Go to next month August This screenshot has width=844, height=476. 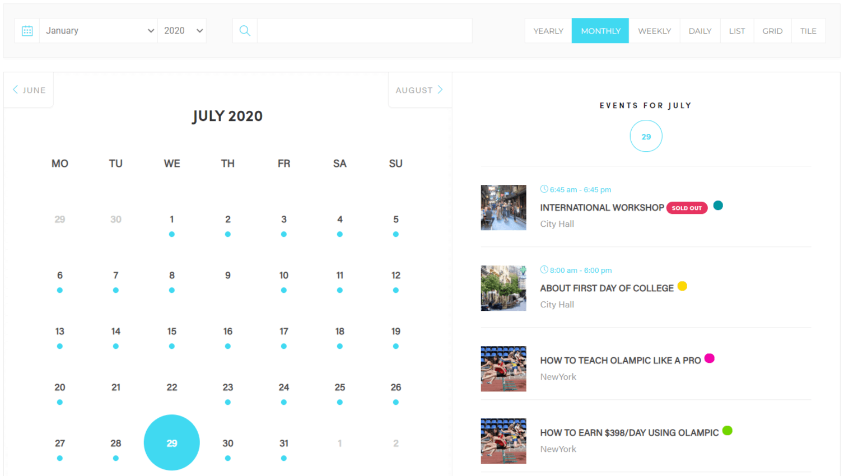click(419, 90)
